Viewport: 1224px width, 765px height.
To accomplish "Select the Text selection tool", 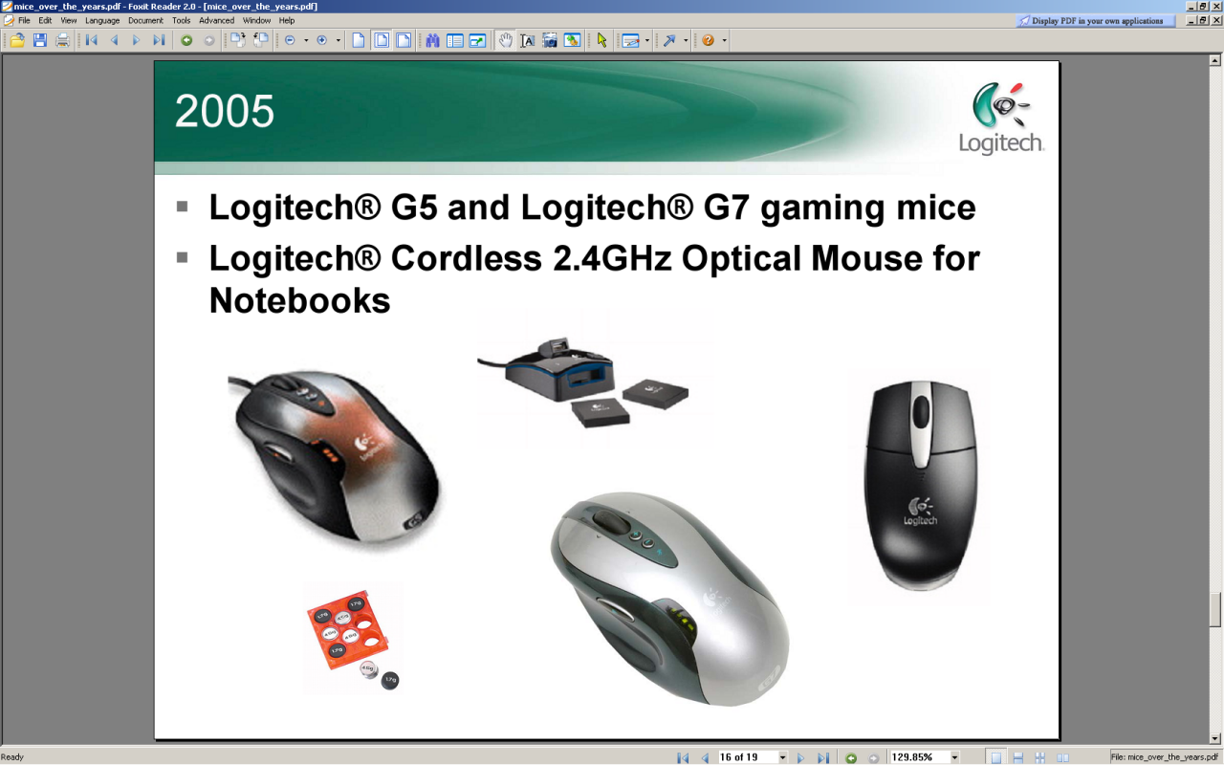I will 527,40.
